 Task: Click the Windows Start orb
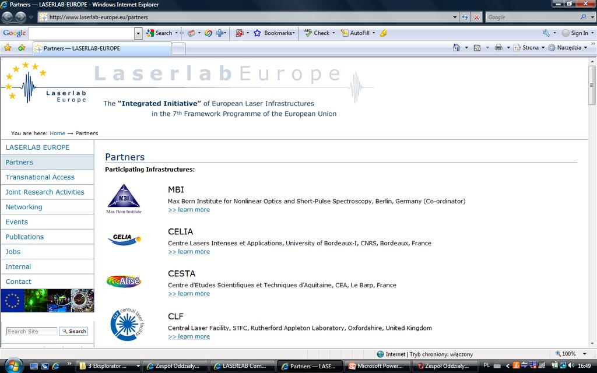tap(14, 366)
